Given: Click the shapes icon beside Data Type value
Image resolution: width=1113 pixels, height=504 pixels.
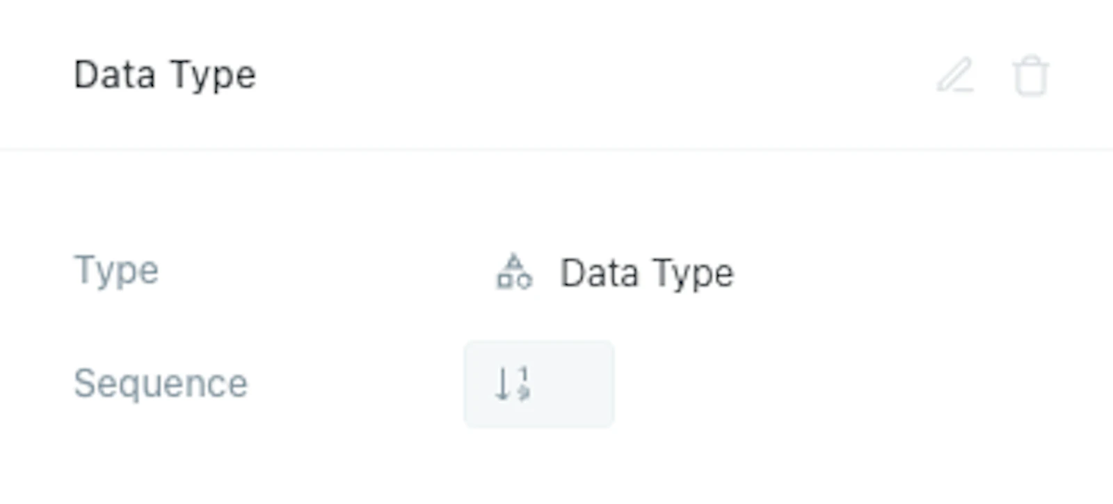Looking at the screenshot, I should (x=514, y=272).
